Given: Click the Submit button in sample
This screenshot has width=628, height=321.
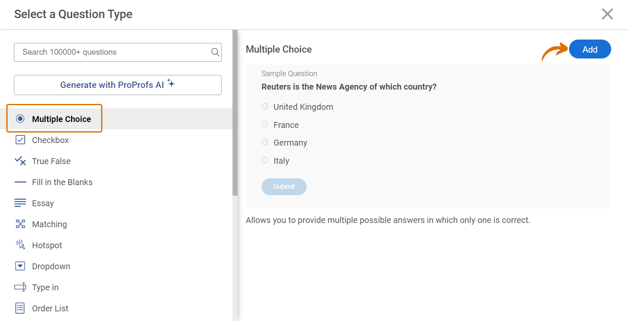Looking at the screenshot, I should click(x=284, y=187).
